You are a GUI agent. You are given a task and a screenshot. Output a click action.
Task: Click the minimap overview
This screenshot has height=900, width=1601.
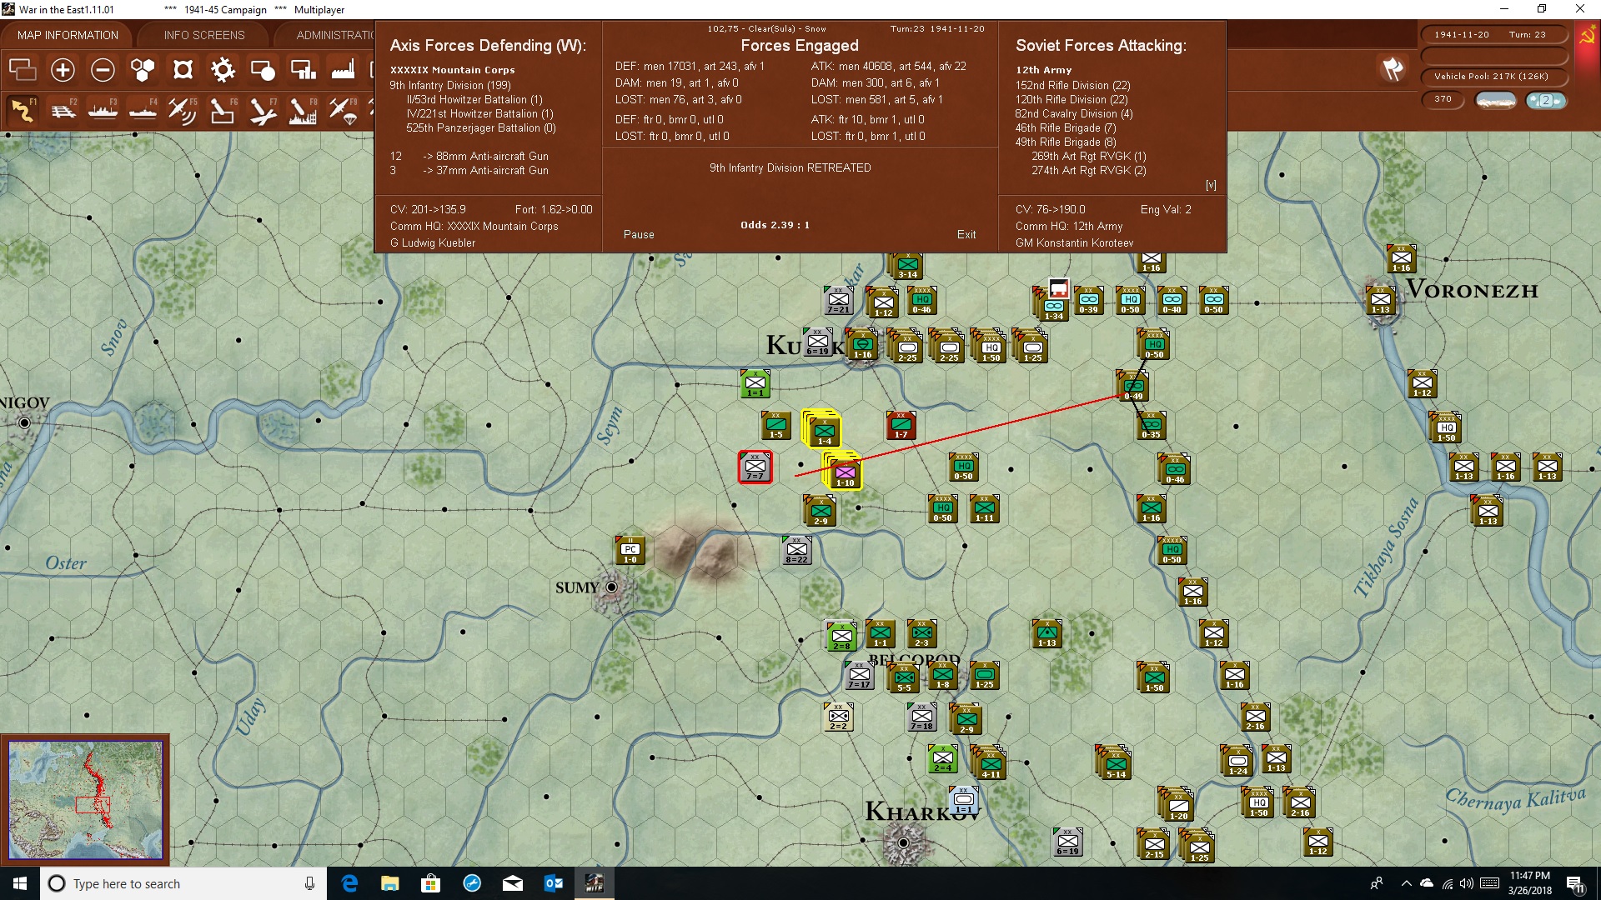(85, 800)
